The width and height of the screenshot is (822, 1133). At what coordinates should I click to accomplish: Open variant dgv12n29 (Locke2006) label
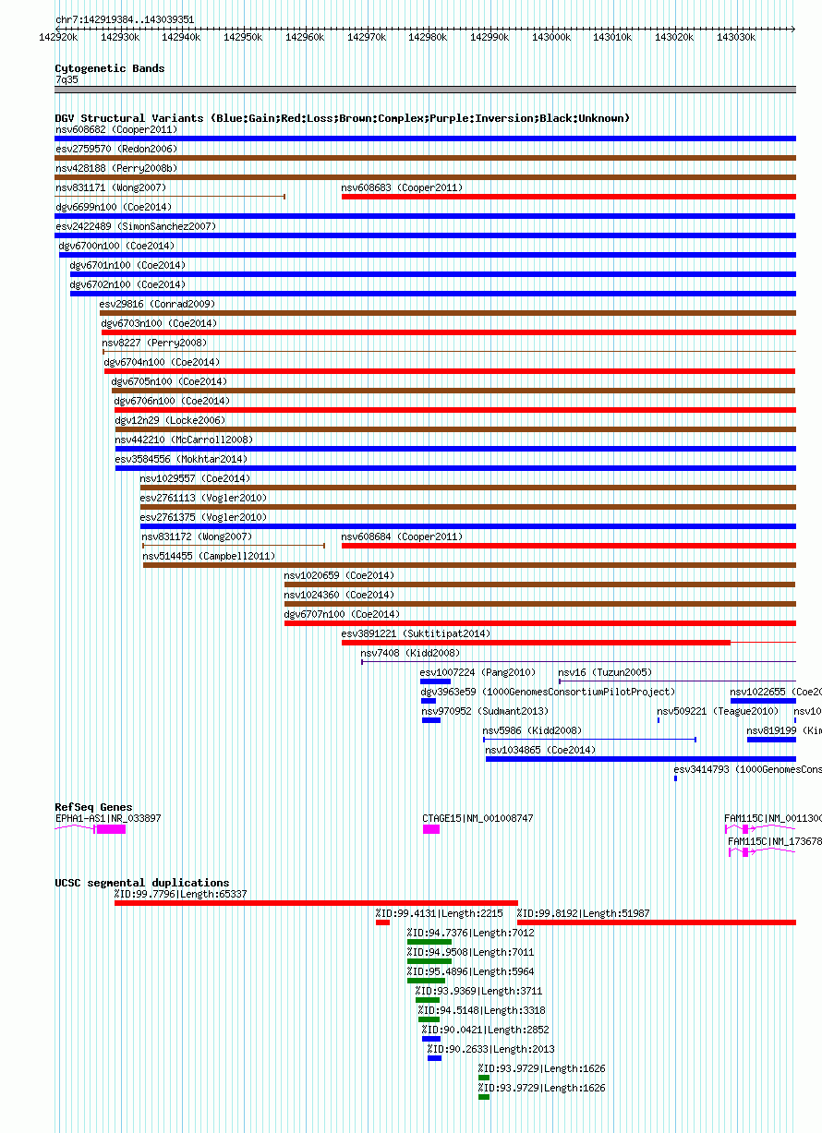click(170, 420)
